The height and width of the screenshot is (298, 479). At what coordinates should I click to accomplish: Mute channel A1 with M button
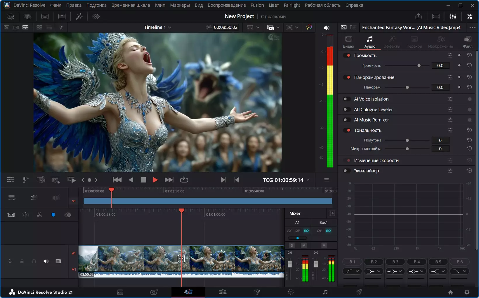(x=304, y=245)
